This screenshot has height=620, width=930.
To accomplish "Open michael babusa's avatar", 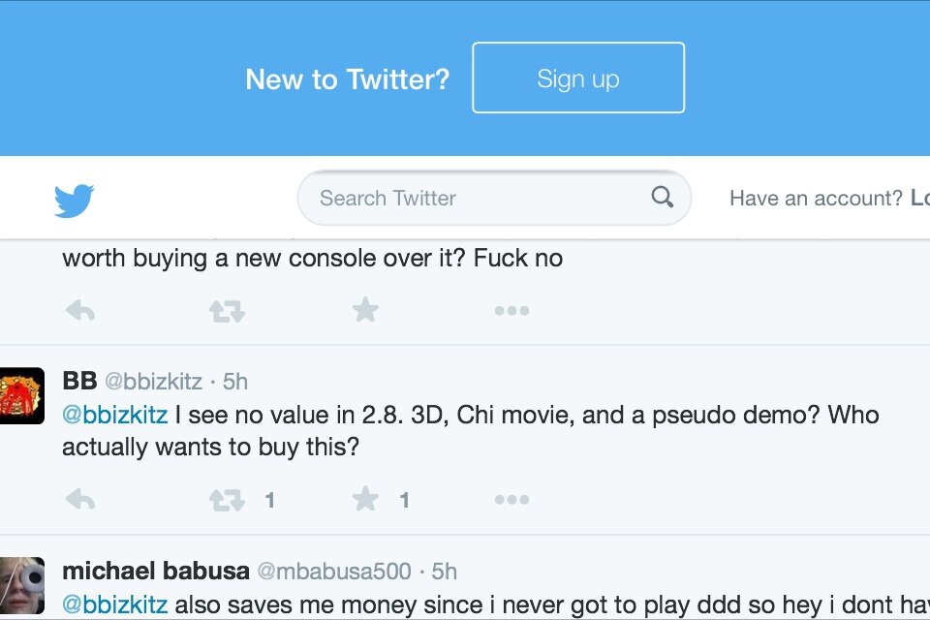I will click(x=21, y=585).
